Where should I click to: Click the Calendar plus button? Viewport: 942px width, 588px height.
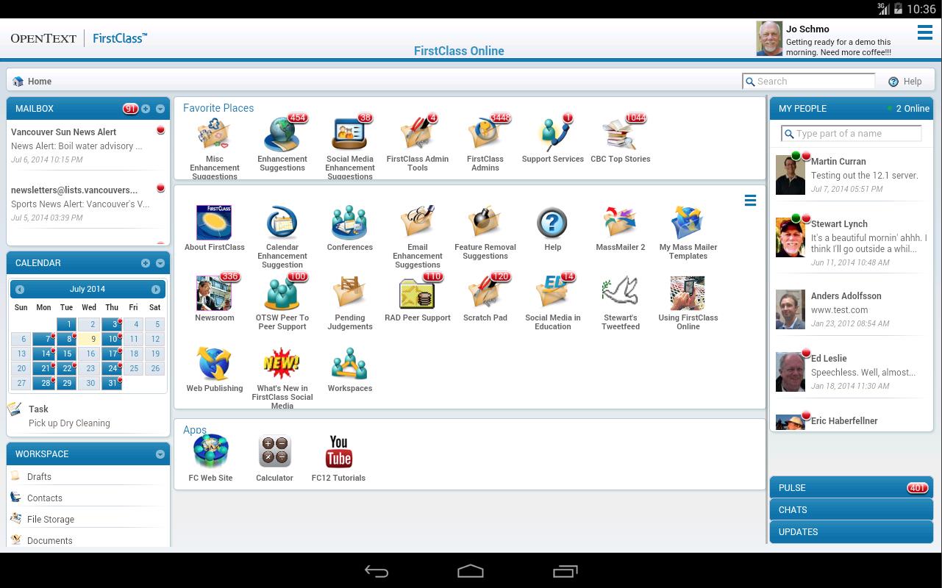(146, 263)
